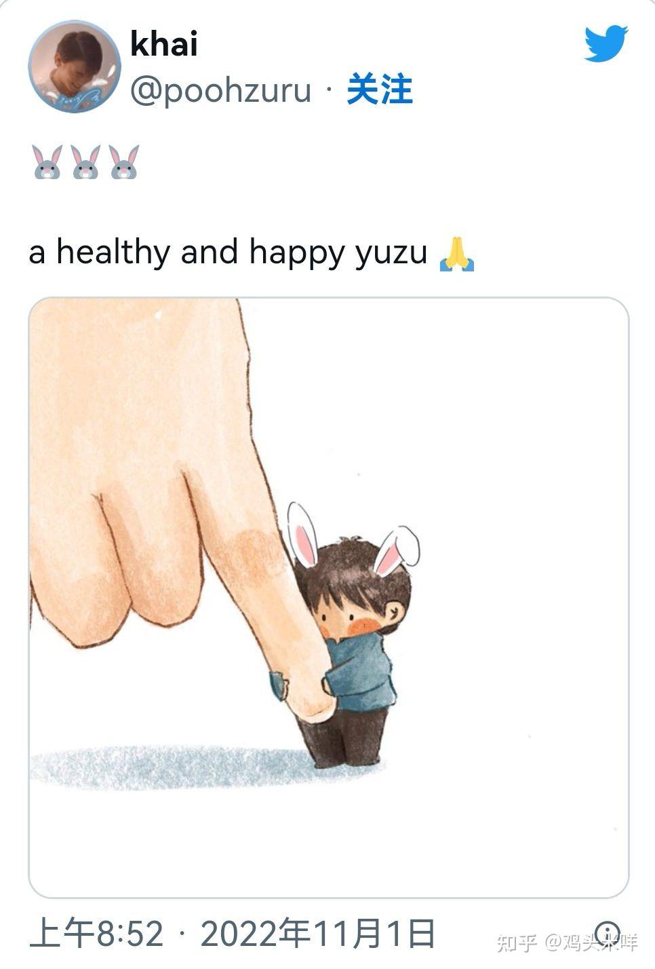Viewport: 655px width, 969px height.
Task: Click the 上午8:52 timestamp
Action: pyautogui.click(x=97, y=934)
